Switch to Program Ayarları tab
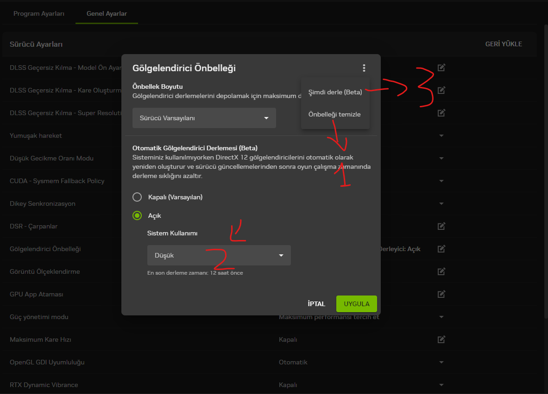The width and height of the screenshot is (548, 394). [x=39, y=13]
